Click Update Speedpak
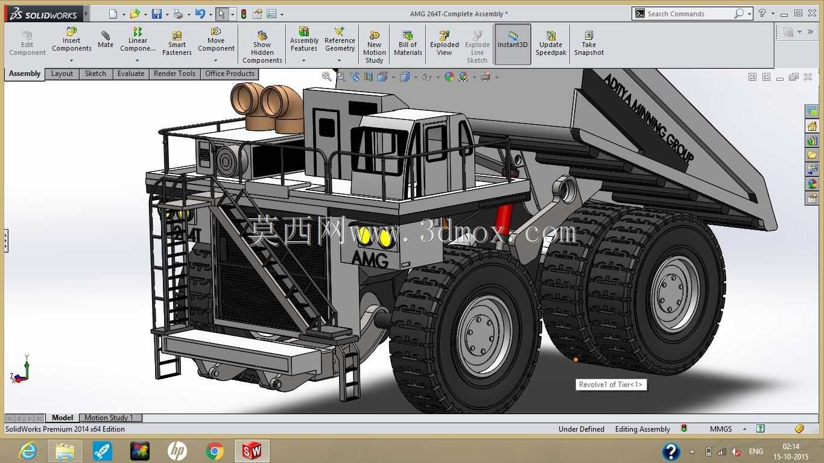824x463 pixels. tap(551, 44)
